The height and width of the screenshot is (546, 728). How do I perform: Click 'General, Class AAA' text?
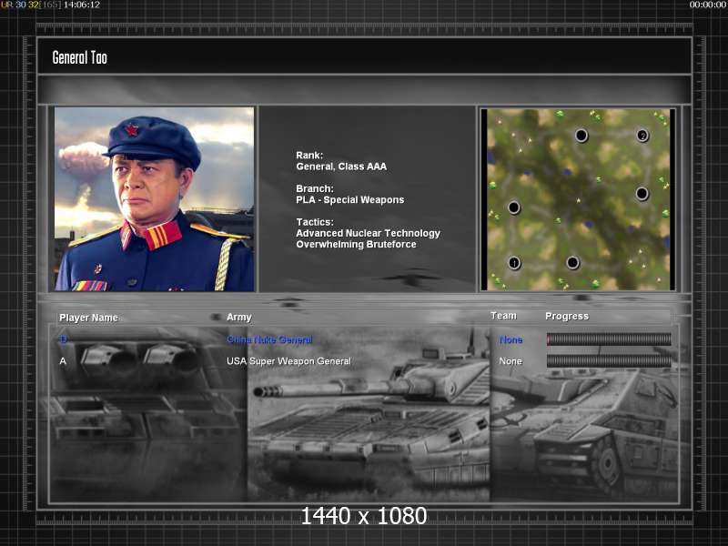coord(341,167)
